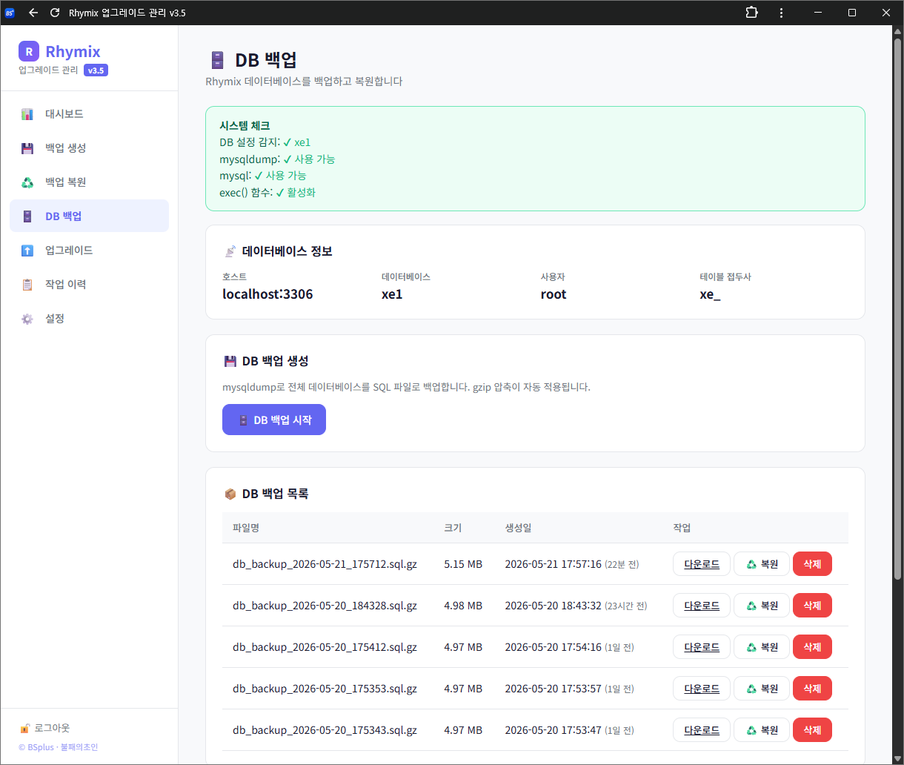Click the 4.98 MB size cell
This screenshot has height=765, width=904.
463,606
